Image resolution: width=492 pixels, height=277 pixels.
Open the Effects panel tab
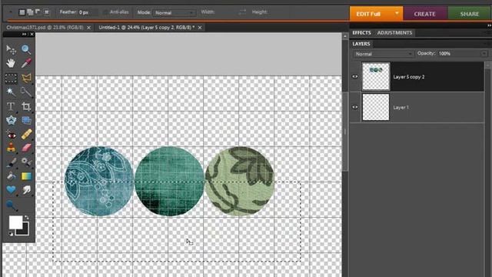(x=361, y=32)
